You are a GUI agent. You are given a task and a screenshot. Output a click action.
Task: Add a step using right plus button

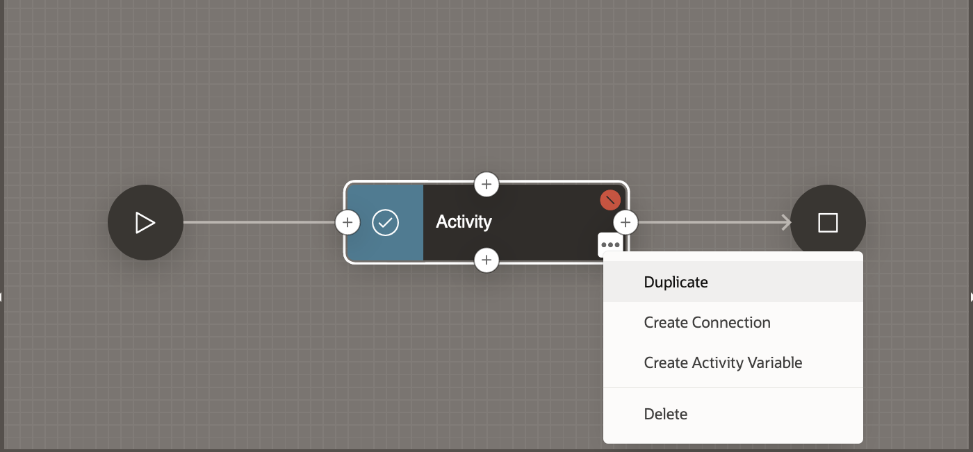pos(625,223)
